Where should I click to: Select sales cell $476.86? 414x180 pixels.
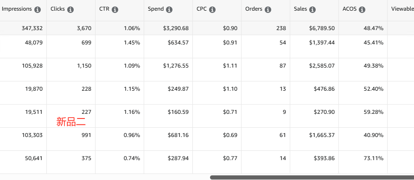pyautogui.click(x=324, y=89)
